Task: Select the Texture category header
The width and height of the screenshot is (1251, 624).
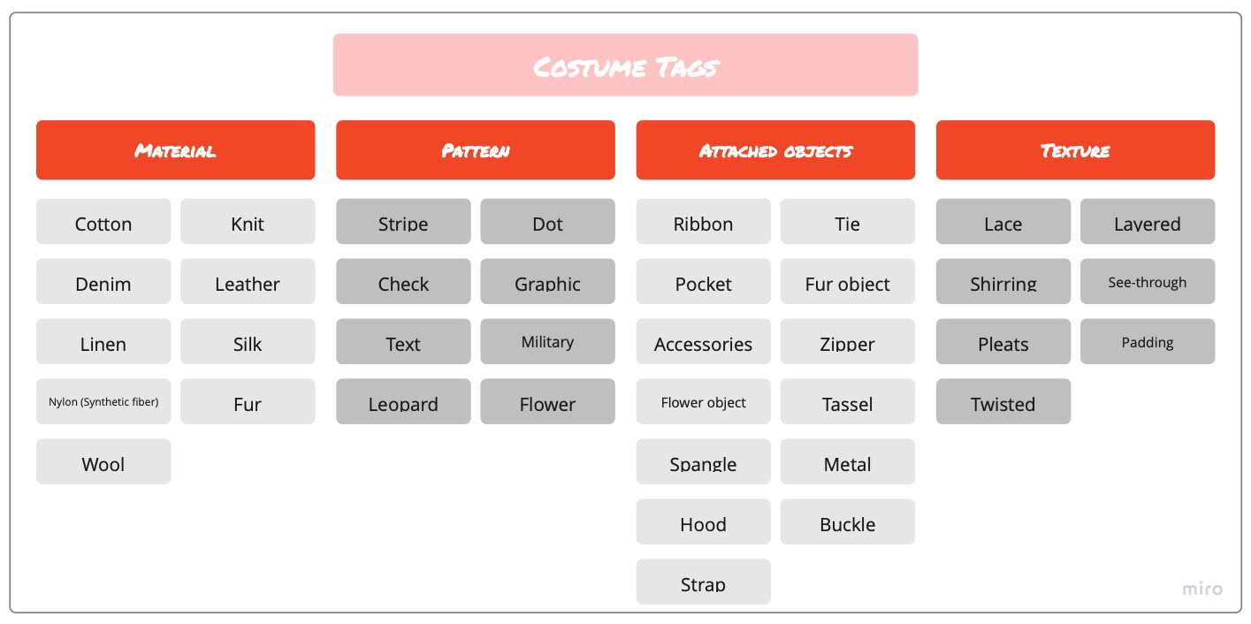Action: 1075,150
